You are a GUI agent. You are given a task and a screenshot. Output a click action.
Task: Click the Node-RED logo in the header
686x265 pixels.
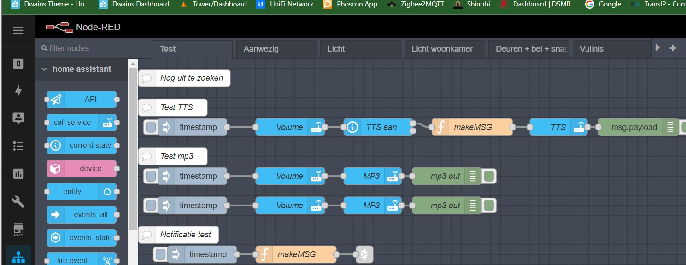point(59,28)
